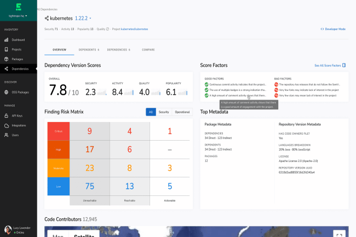Select the All filter in Risk Matrix
Image resolution: width=356 pixels, height=237 pixels.
pyautogui.click(x=151, y=112)
